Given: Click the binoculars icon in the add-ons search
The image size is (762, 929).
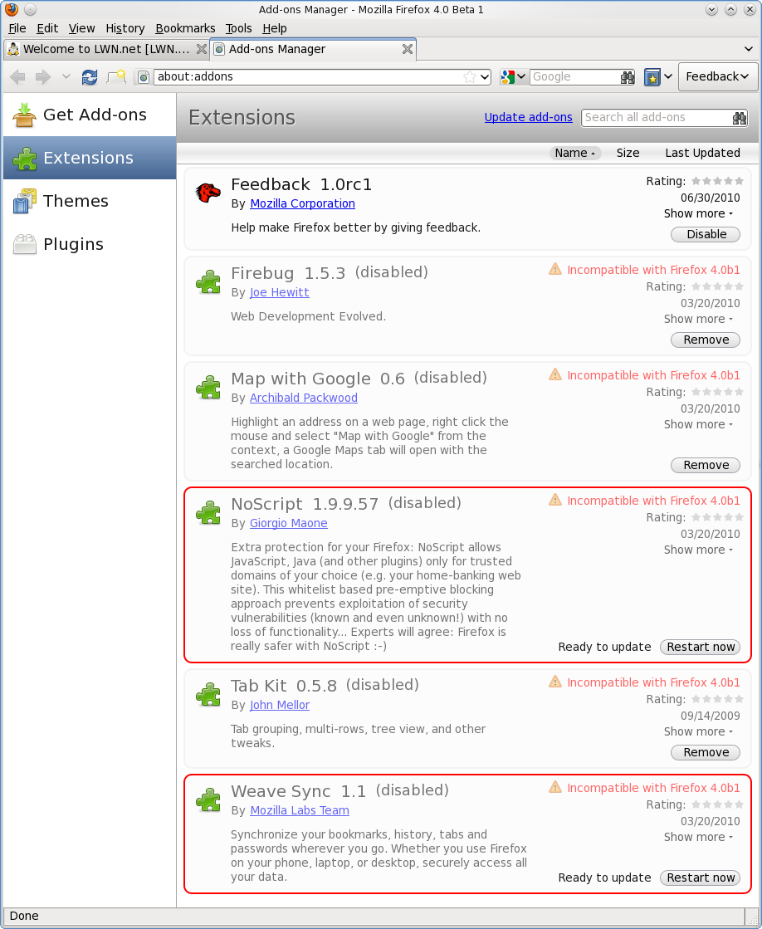Looking at the screenshot, I should [739, 118].
